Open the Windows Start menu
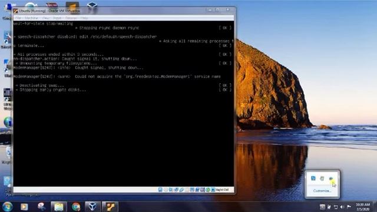This screenshot has height=212, width=377. coord(8,207)
